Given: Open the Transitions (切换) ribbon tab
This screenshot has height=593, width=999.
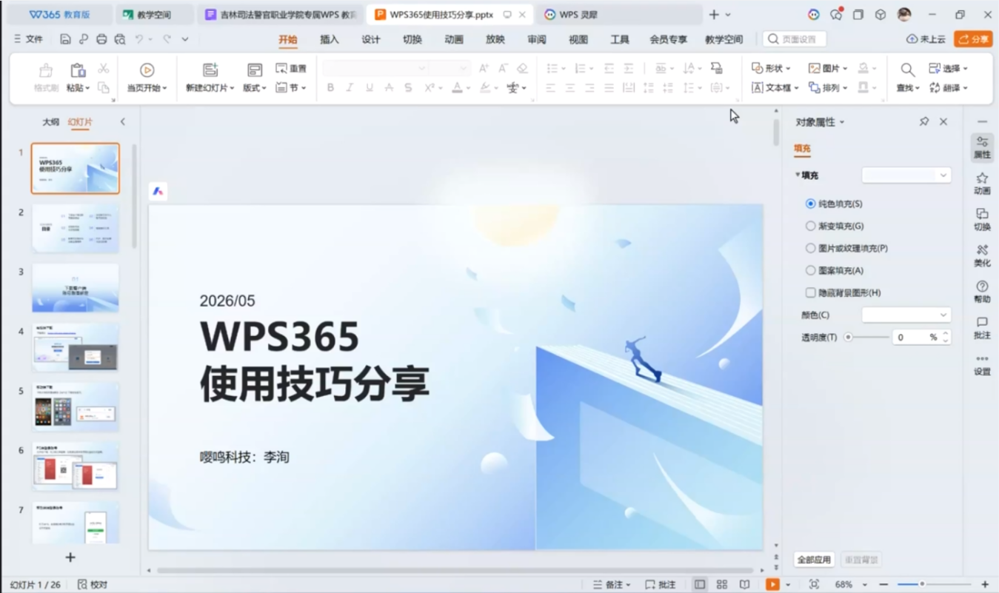Looking at the screenshot, I should pyautogui.click(x=412, y=39).
